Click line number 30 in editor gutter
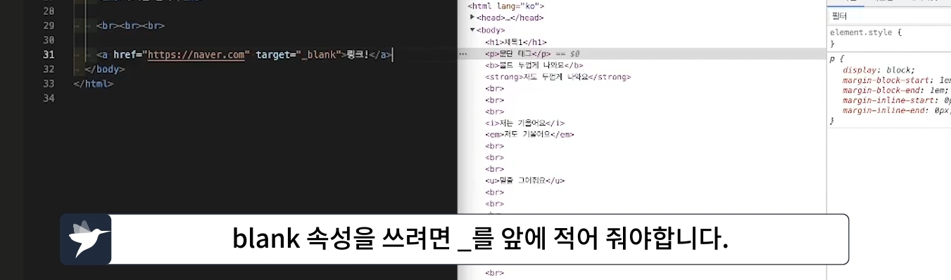951x280 pixels. click(49, 41)
